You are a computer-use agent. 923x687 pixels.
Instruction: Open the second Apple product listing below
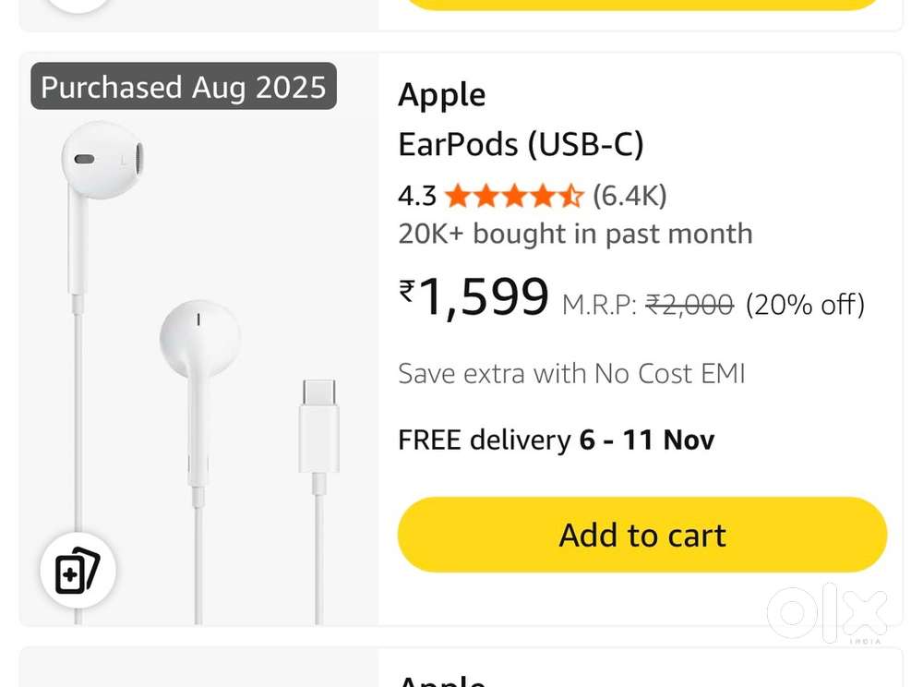443,681
